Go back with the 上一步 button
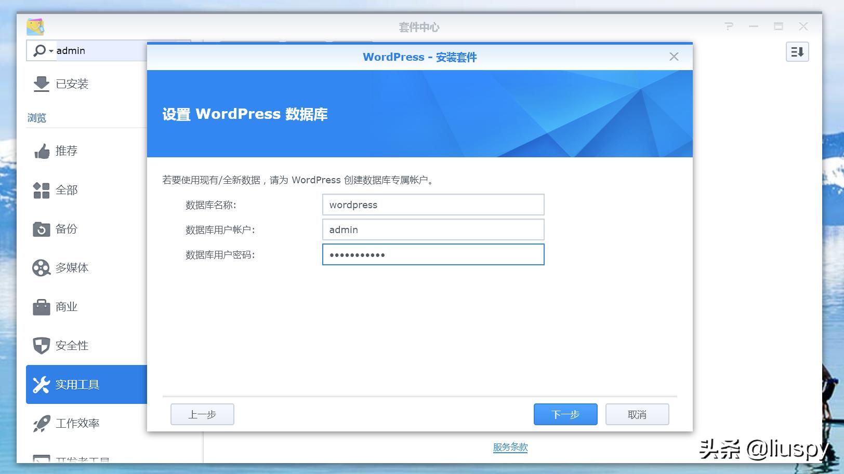The height and width of the screenshot is (474, 844). pos(202,414)
